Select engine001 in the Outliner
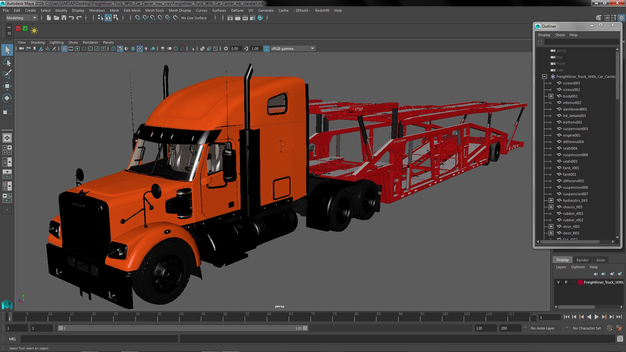This screenshot has height=352, width=626. click(572, 135)
